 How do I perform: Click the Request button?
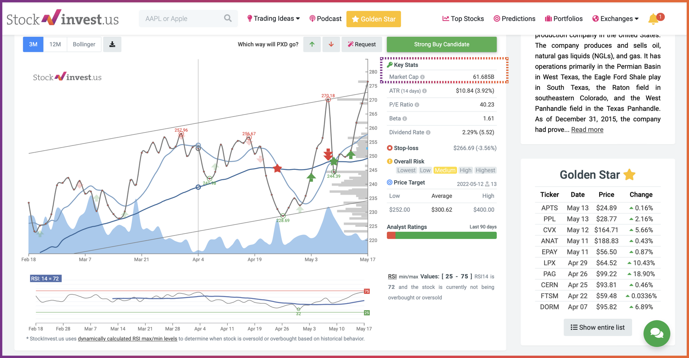coord(362,44)
